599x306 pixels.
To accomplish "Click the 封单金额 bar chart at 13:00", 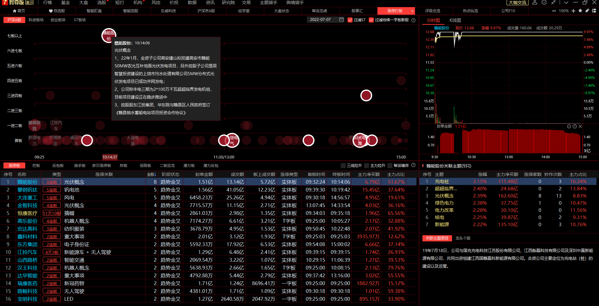I will [x=509, y=141].
